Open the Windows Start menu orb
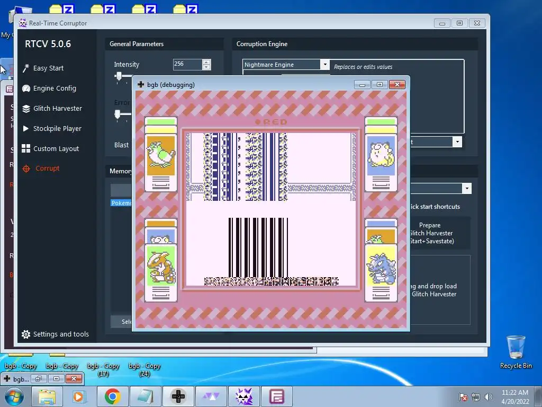This screenshot has height=407, width=542. (x=14, y=396)
